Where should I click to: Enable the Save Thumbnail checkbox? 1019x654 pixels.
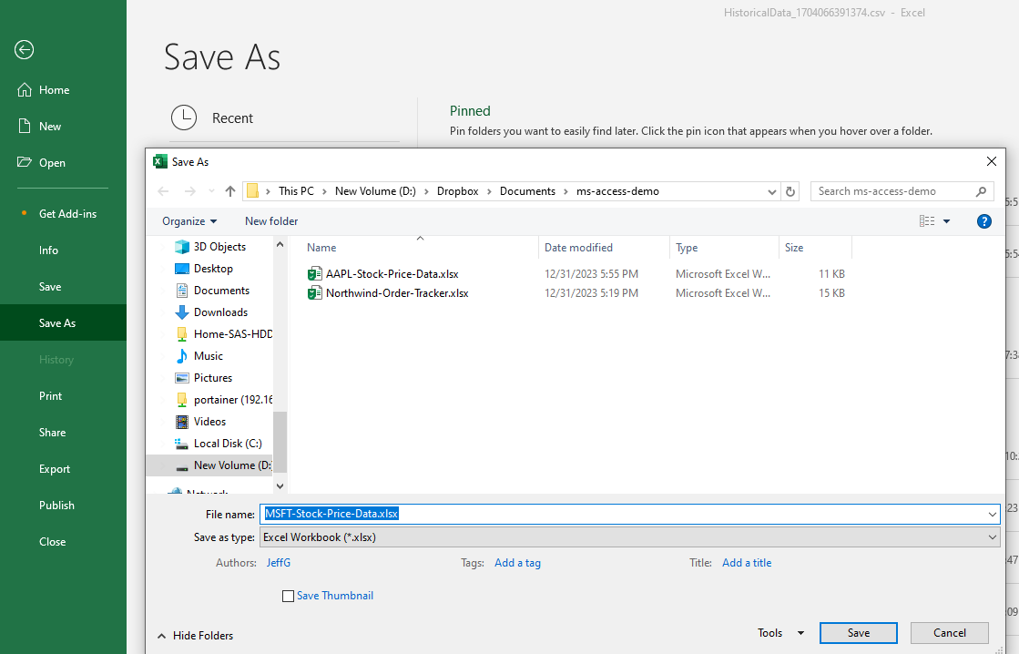click(289, 596)
